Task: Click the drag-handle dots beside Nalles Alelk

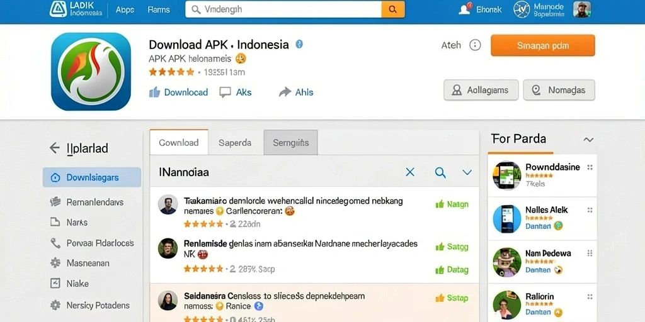Action: pos(590,210)
